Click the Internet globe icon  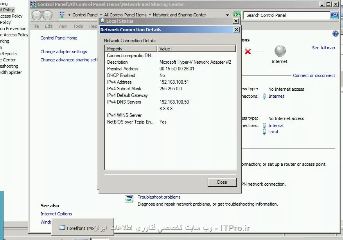click(280, 51)
